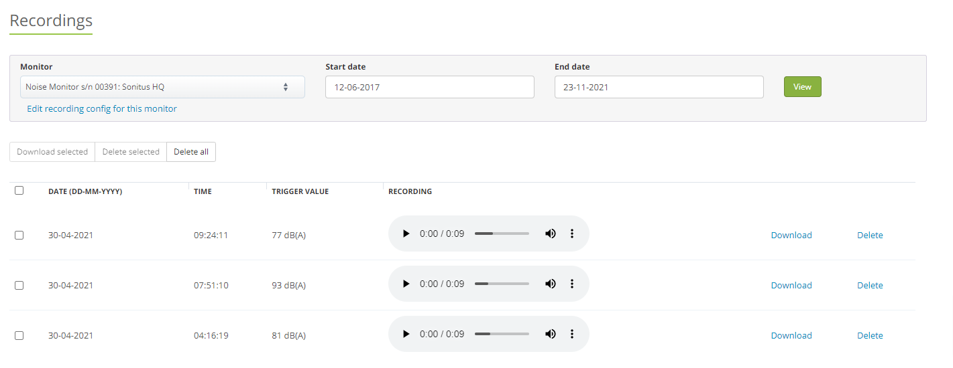Delete the 04:16:19 recording

pyautogui.click(x=870, y=335)
